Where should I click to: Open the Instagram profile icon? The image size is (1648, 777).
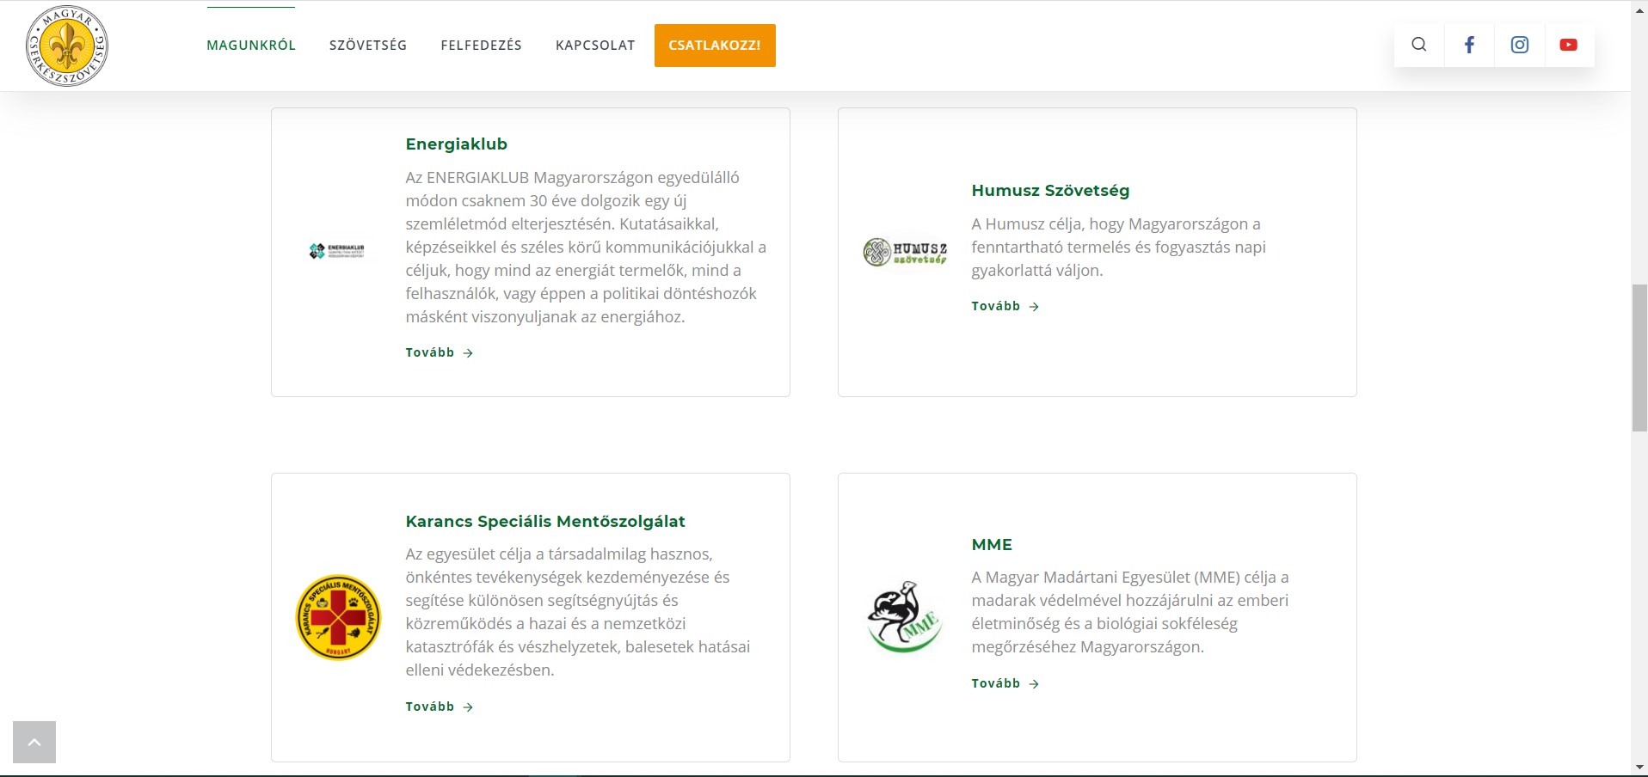tap(1520, 45)
